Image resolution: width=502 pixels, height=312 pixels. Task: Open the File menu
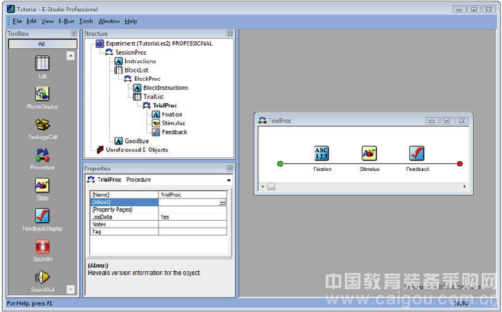[17, 21]
